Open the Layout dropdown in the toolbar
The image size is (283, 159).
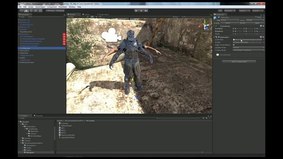click(x=258, y=11)
